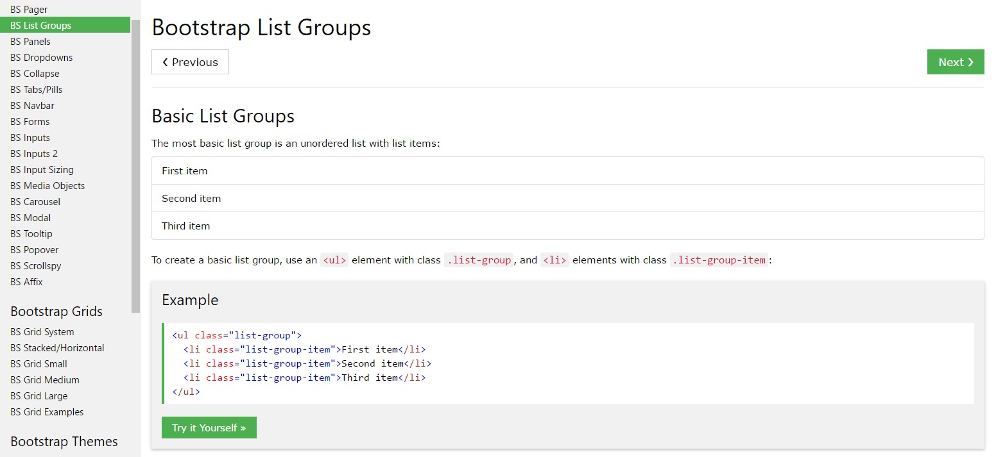
Task: Click the <ul> inline code tag
Action: click(334, 260)
